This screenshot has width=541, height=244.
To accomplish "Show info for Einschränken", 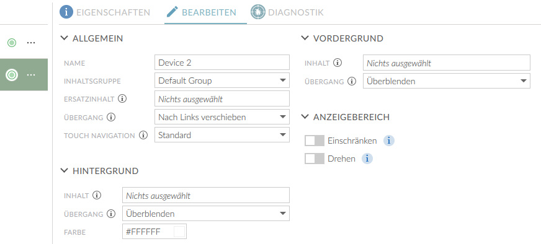I will (389, 141).
